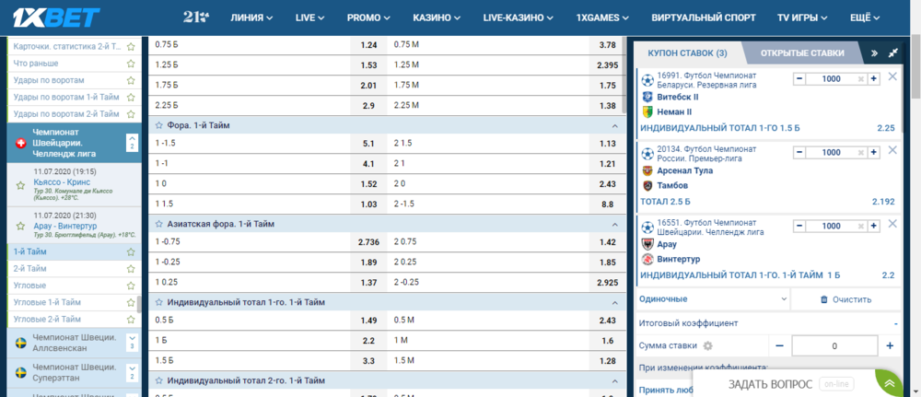Collapse coupon panel with double arrow
The width and height of the screenshot is (921, 397).
874,53
